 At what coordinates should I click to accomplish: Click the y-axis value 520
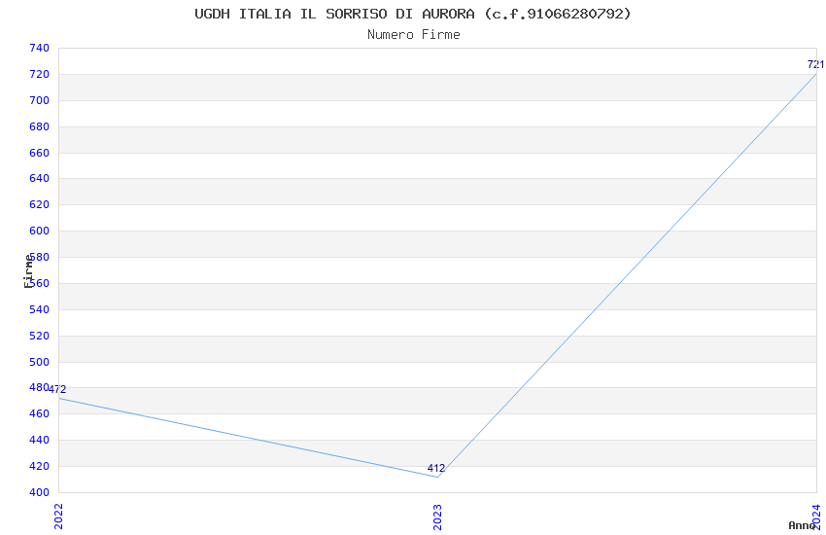[x=40, y=336]
